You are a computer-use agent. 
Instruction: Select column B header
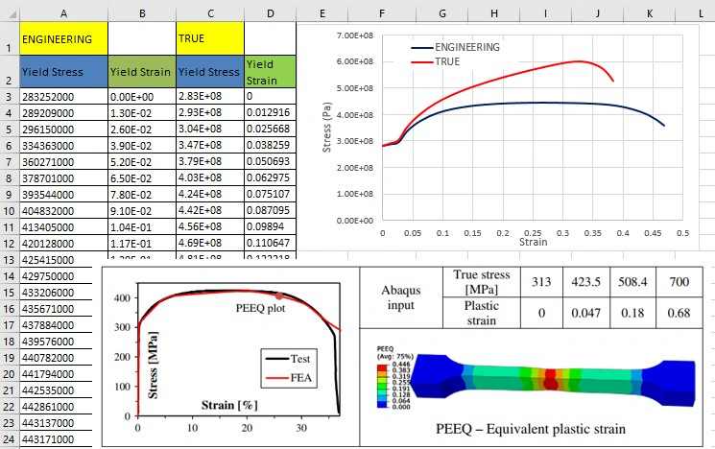tap(142, 14)
